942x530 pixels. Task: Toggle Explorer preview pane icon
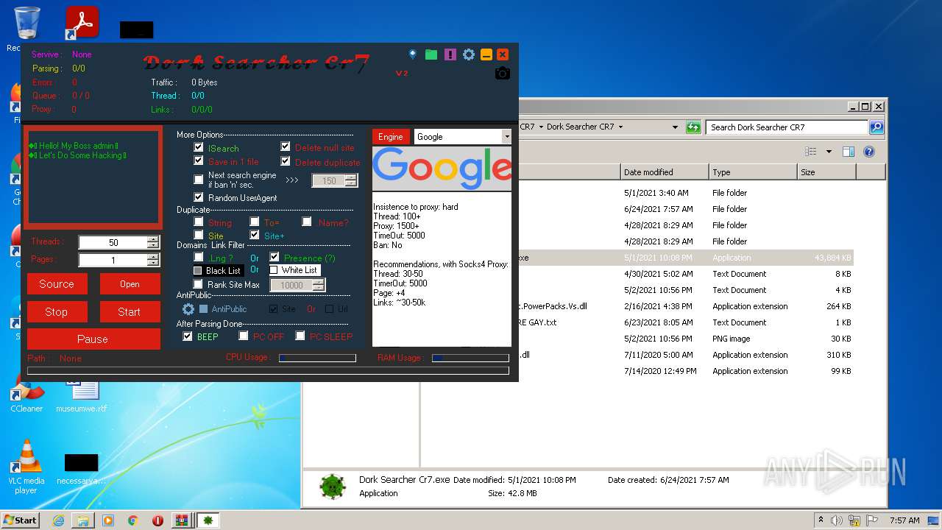pyautogui.click(x=848, y=152)
